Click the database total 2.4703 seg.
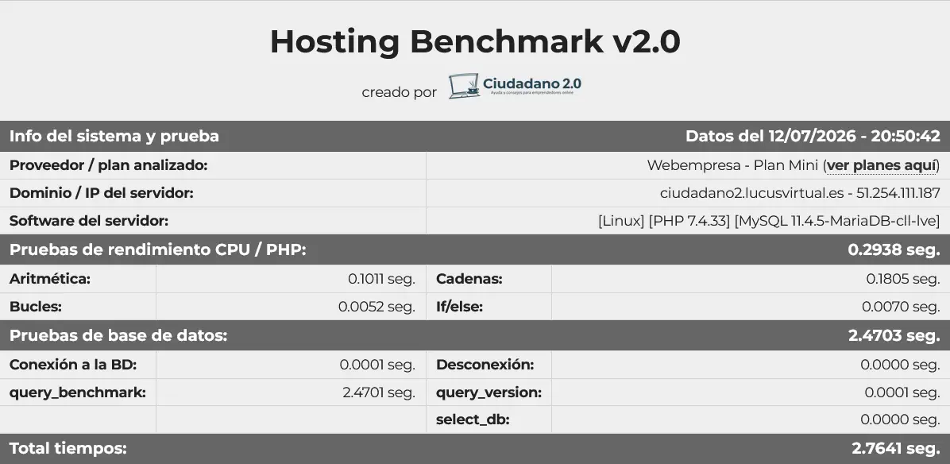The height and width of the screenshot is (464, 950). coord(894,335)
